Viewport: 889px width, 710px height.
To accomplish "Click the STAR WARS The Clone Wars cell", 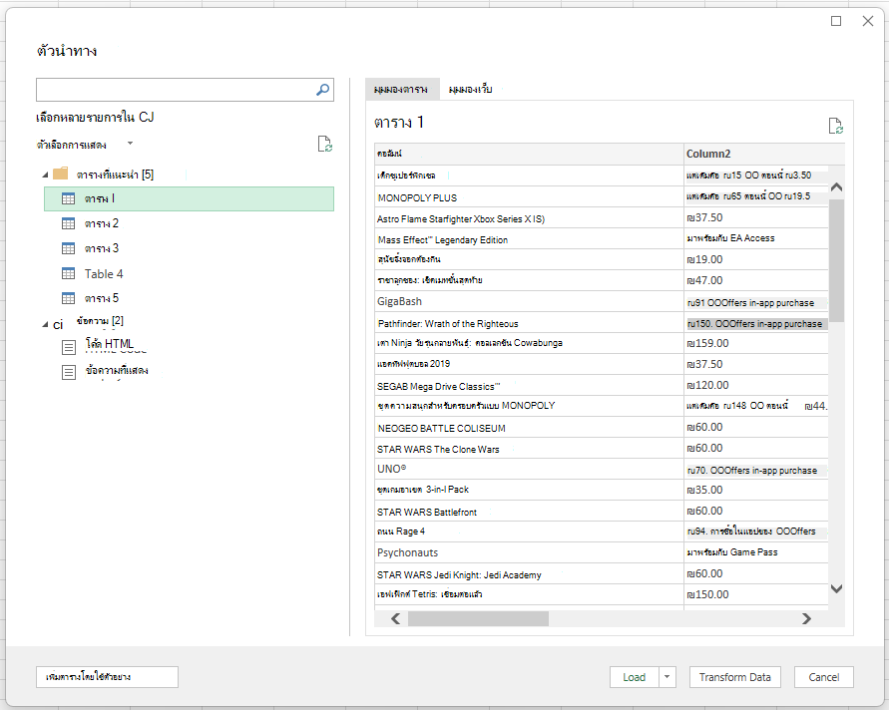I will tap(530, 449).
